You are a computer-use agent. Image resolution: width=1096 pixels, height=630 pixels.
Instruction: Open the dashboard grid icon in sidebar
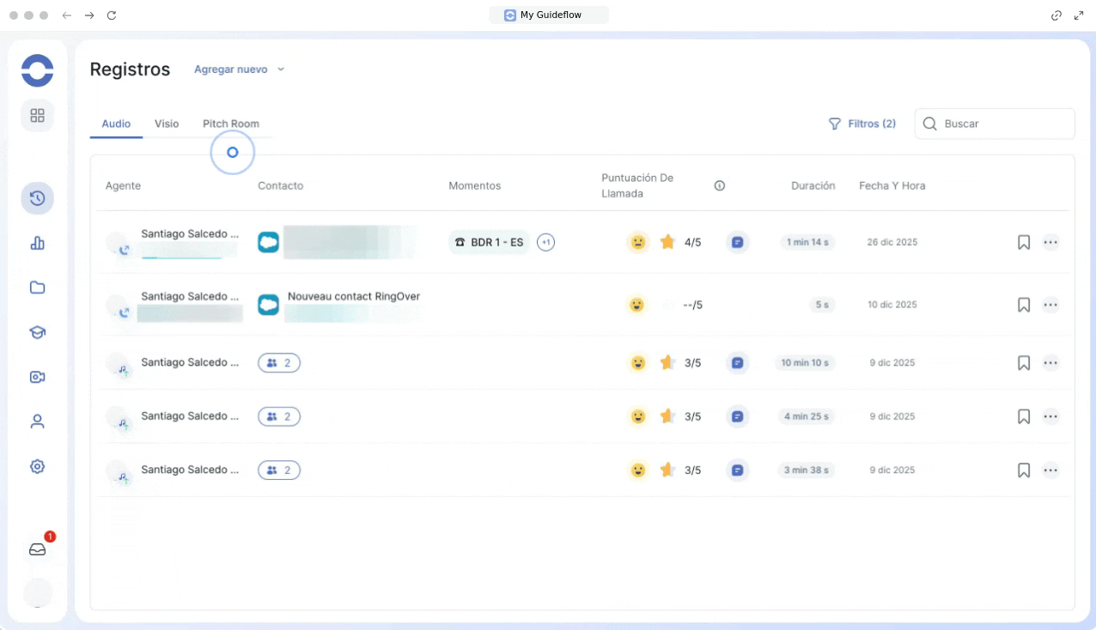click(x=37, y=115)
